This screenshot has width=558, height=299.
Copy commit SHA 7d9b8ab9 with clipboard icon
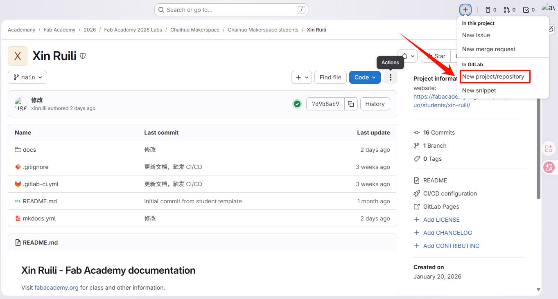(x=351, y=104)
